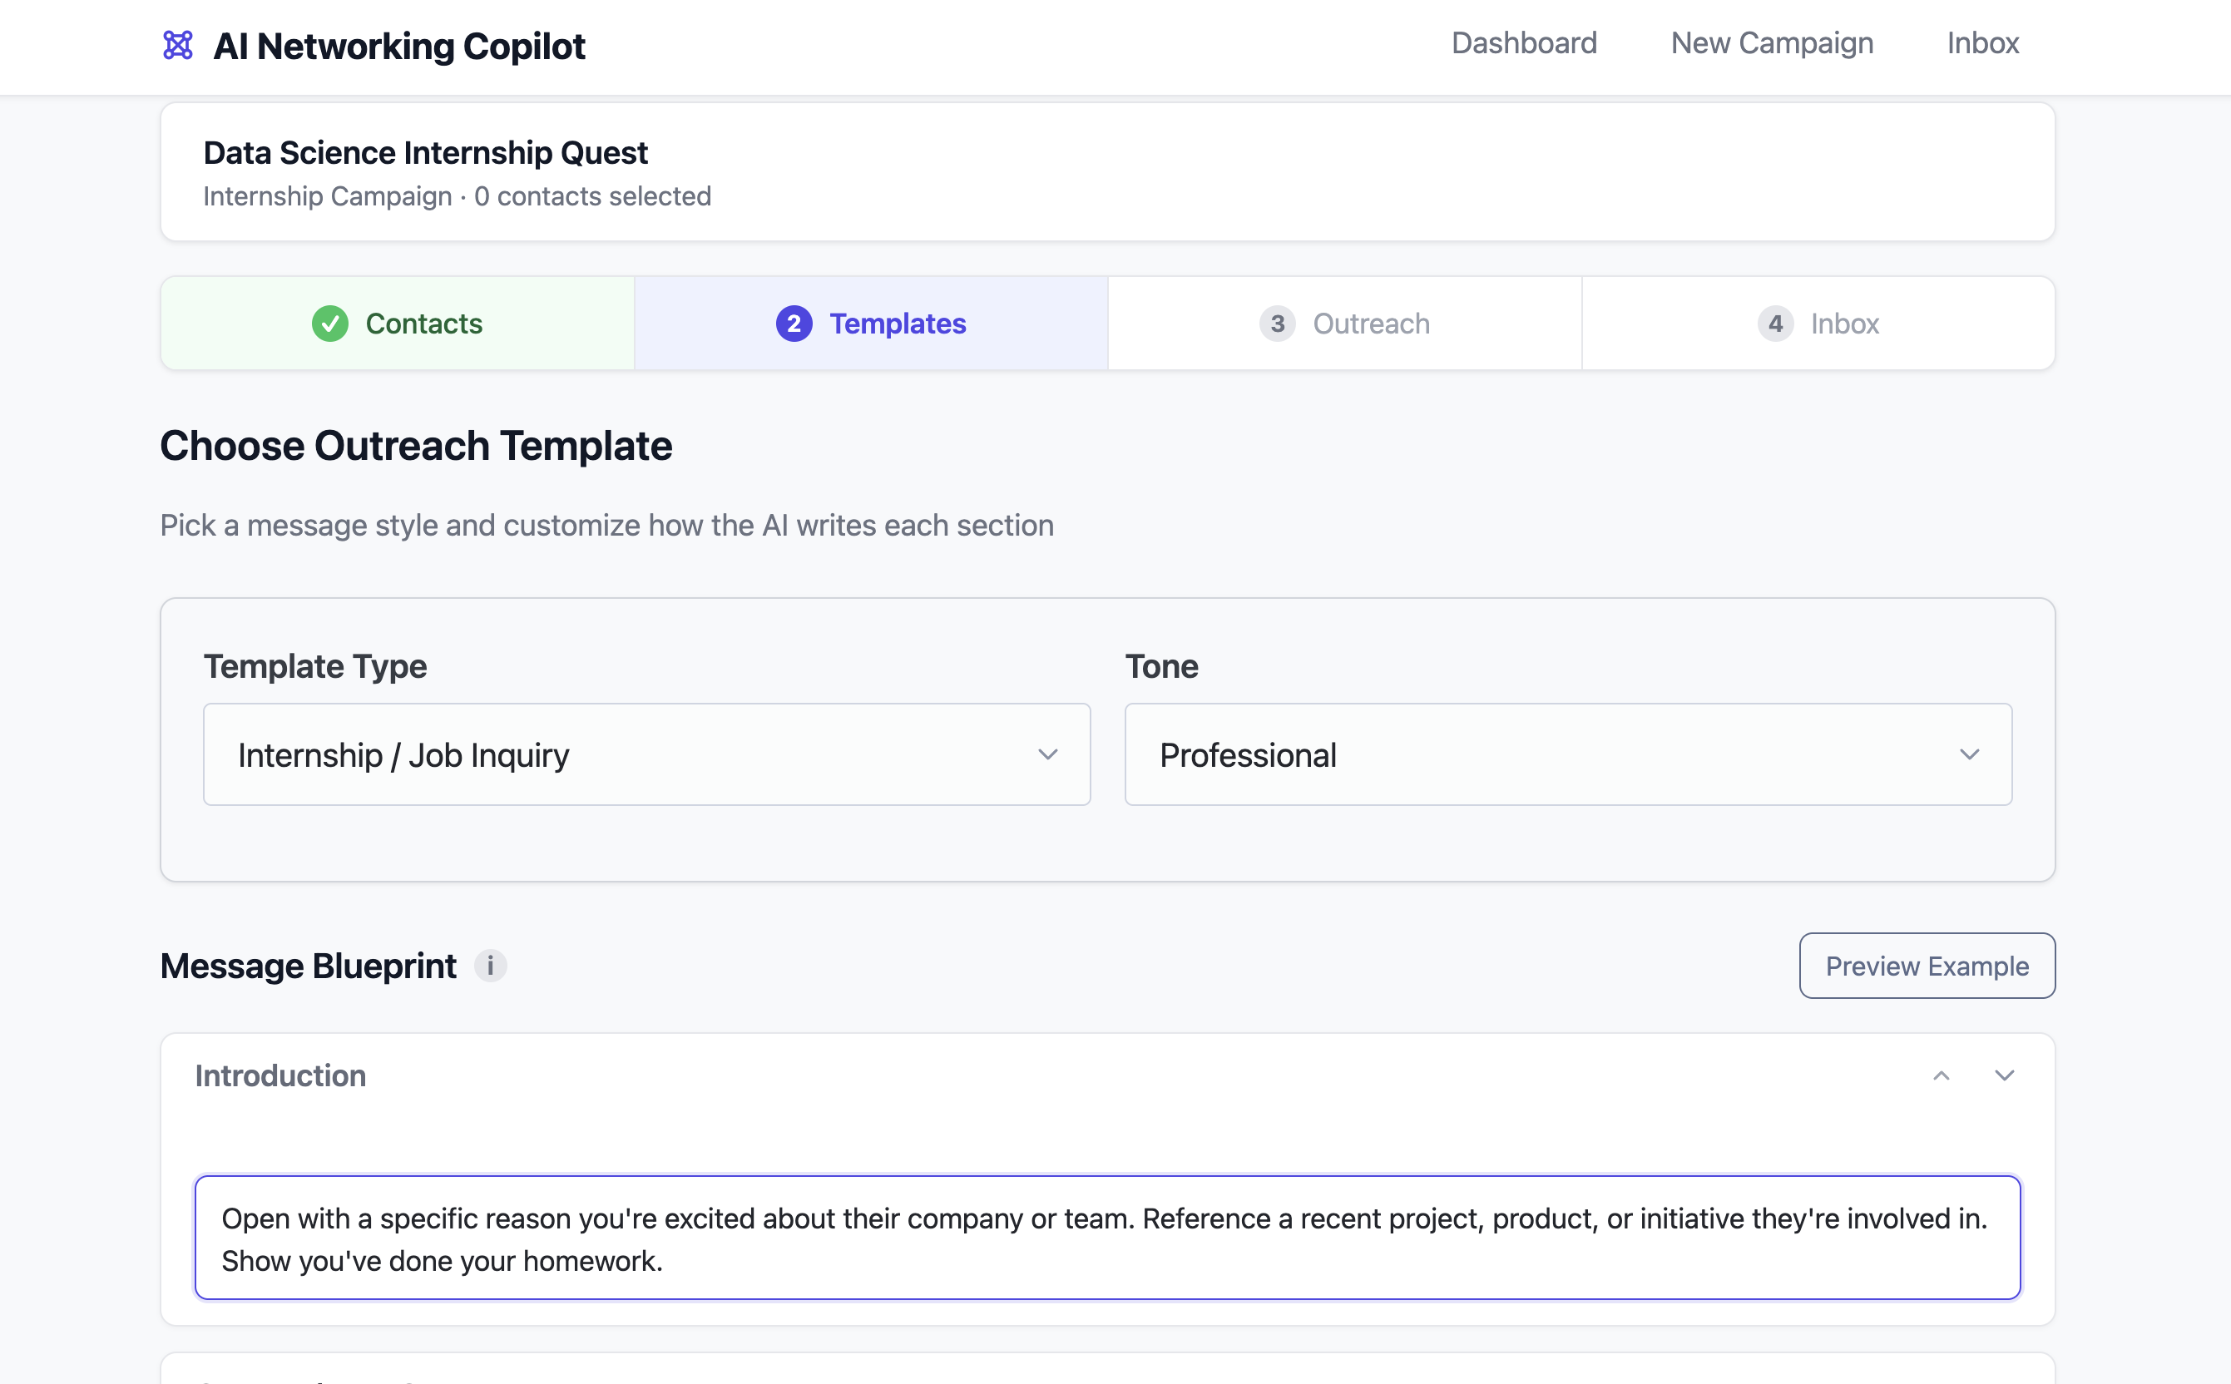Click the Preview Example button
Screen dimensions: 2231x1384
point(1927,966)
